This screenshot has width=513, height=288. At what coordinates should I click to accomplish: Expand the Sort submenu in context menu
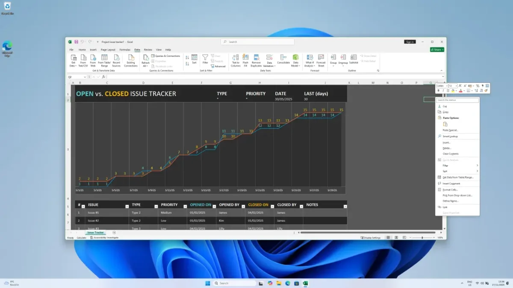pos(457,171)
